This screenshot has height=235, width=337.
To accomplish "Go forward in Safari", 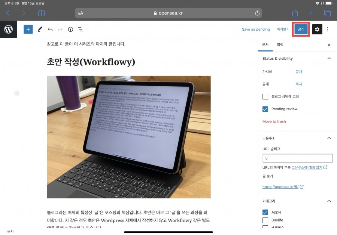I will point(24,13).
